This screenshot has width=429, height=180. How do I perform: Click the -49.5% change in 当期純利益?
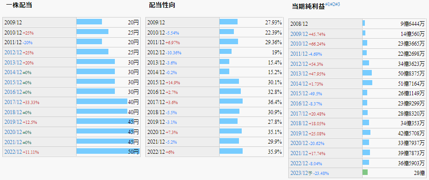315,94
